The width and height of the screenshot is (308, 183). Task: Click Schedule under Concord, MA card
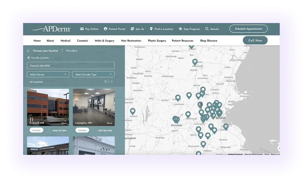[36, 130]
